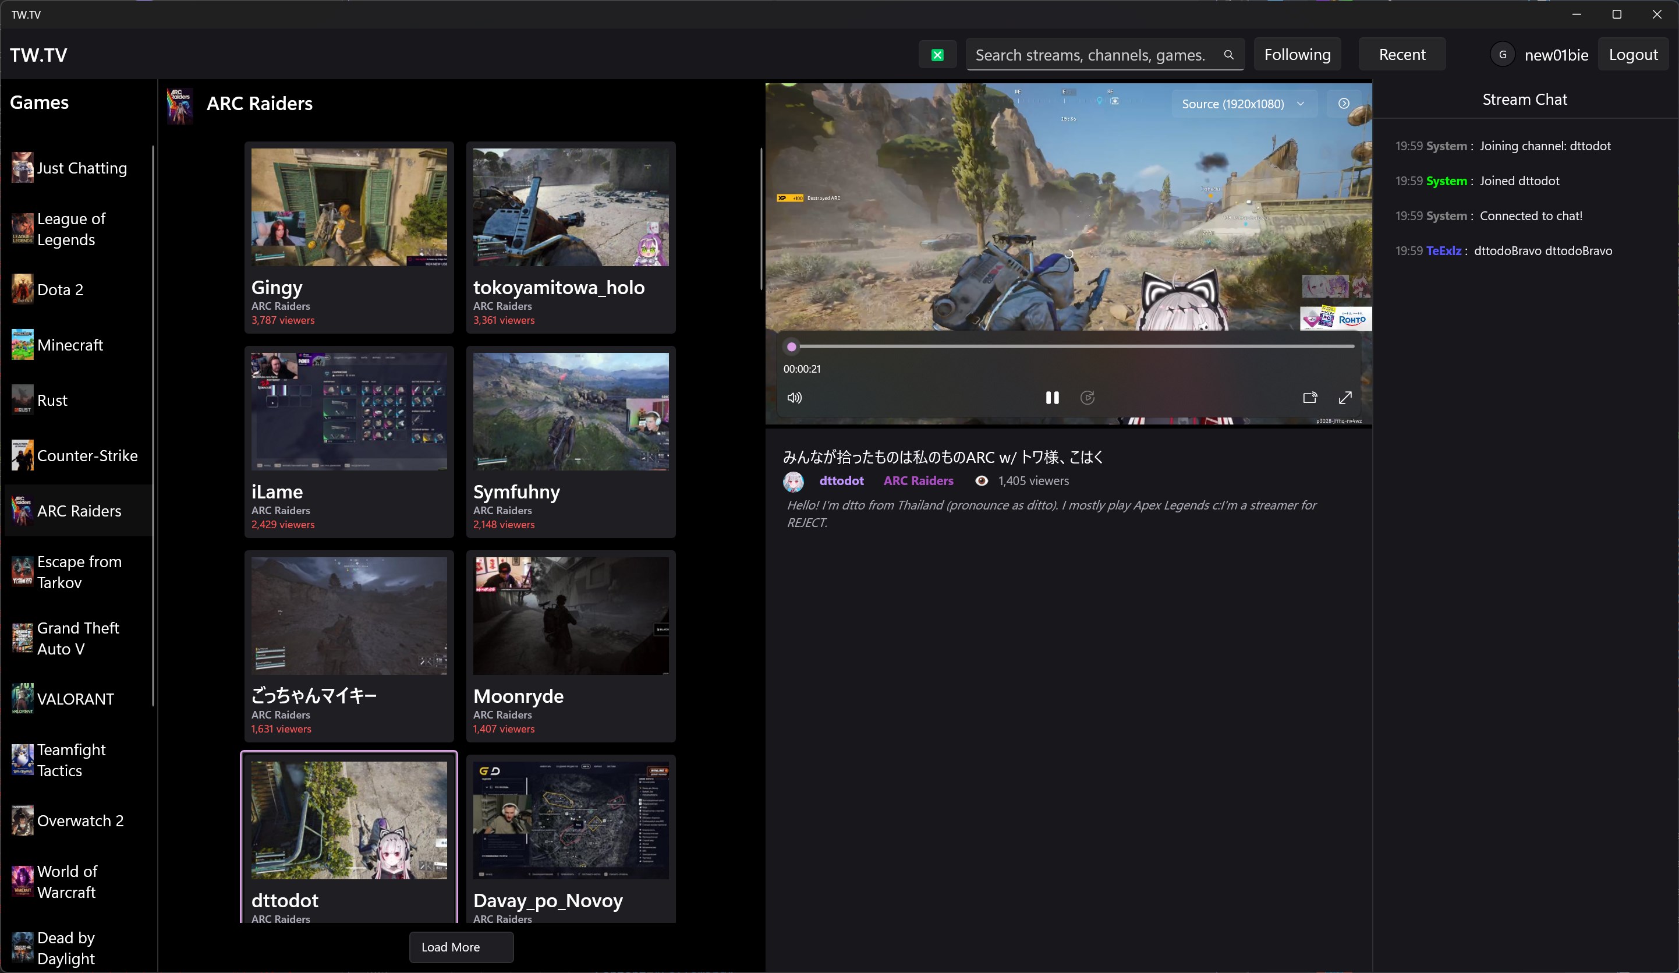The width and height of the screenshot is (1679, 973).
Task: Click the new01bie username
Action: [x=1556, y=55]
